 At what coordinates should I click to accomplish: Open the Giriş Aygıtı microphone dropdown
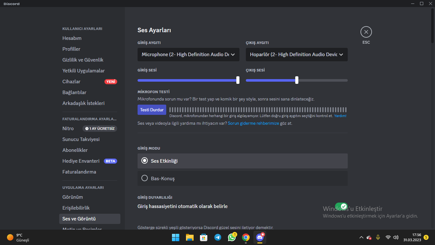189,55
